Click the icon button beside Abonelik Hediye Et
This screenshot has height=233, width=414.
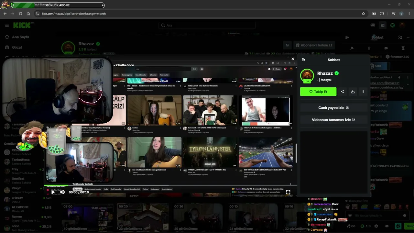(287, 45)
